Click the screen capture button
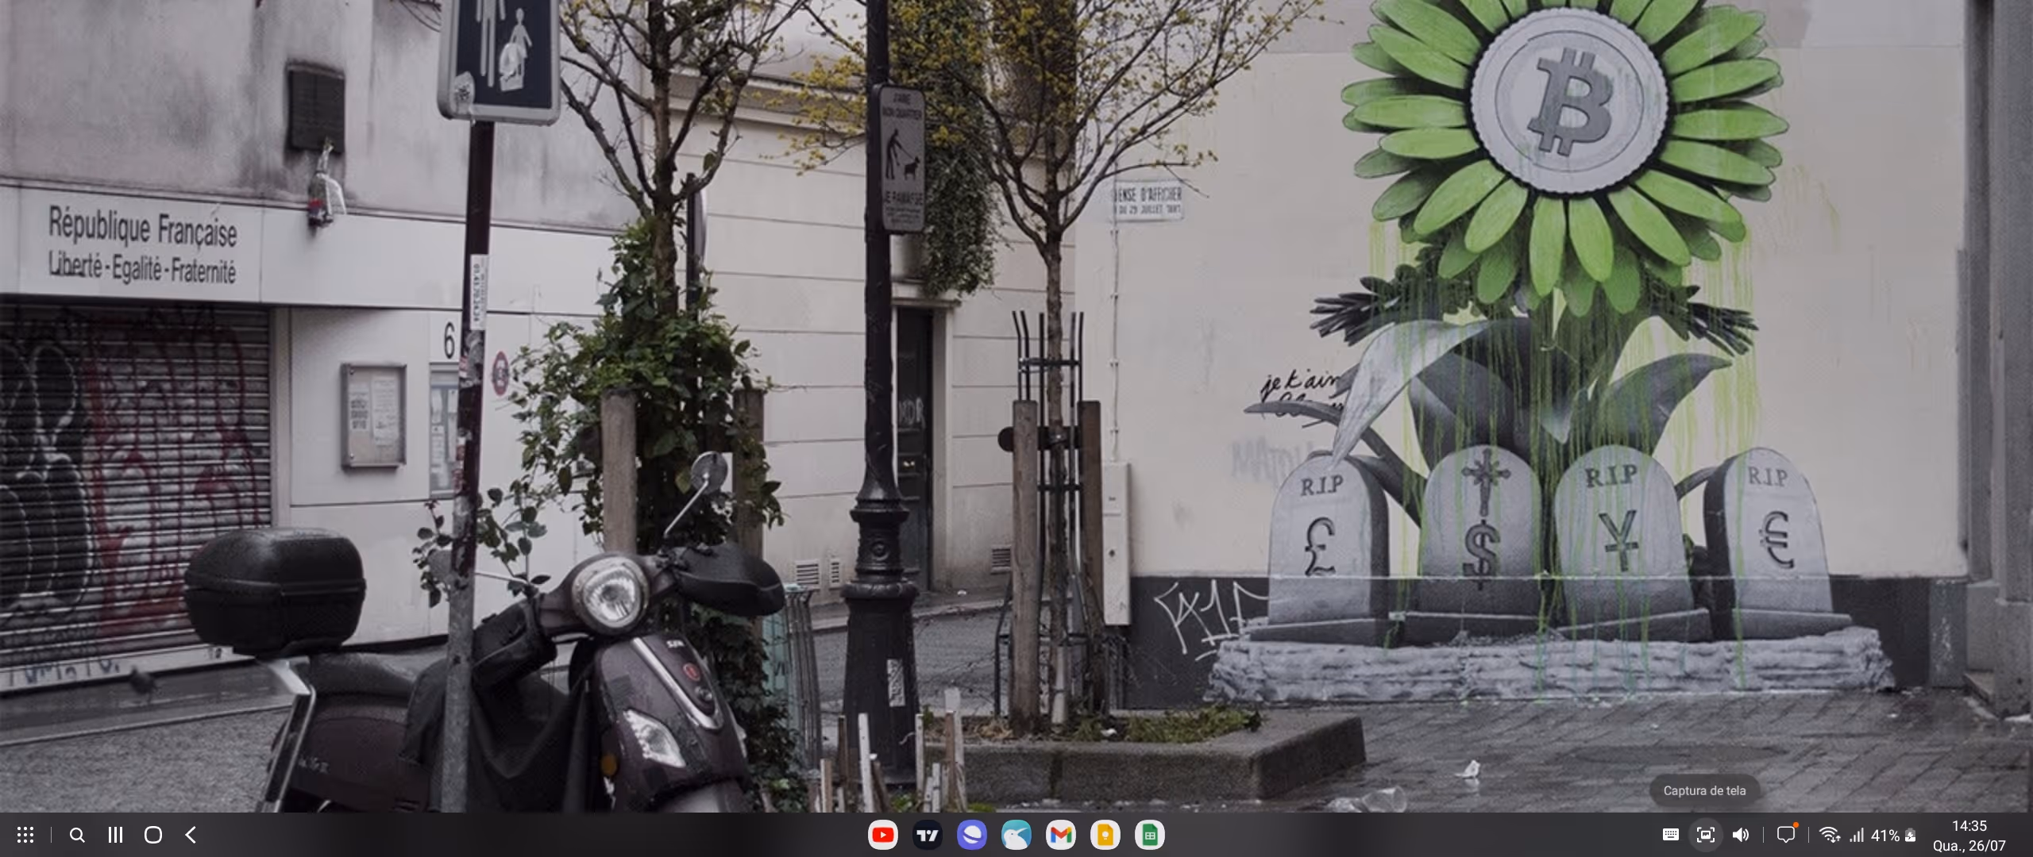Screen dimensions: 2033x857 click(1705, 835)
